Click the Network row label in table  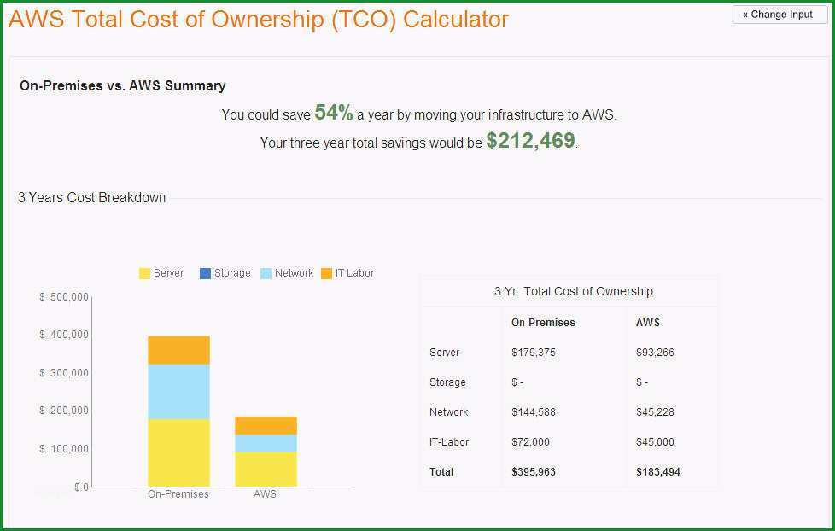click(448, 411)
